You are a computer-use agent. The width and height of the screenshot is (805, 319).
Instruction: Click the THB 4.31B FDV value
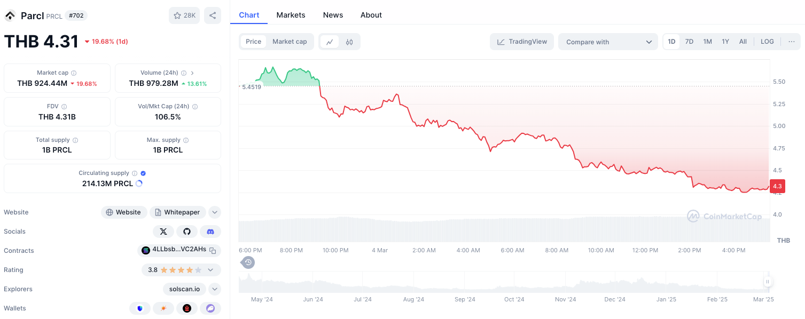[x=57, y=117]
